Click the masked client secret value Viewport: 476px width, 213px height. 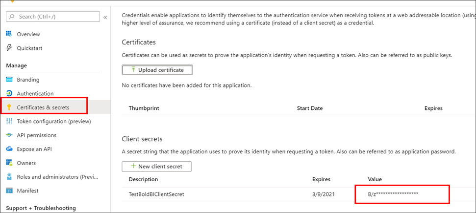point(393,194)
